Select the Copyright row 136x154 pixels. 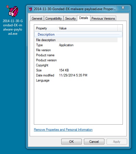pyautogui.click(x=77, y=65)
